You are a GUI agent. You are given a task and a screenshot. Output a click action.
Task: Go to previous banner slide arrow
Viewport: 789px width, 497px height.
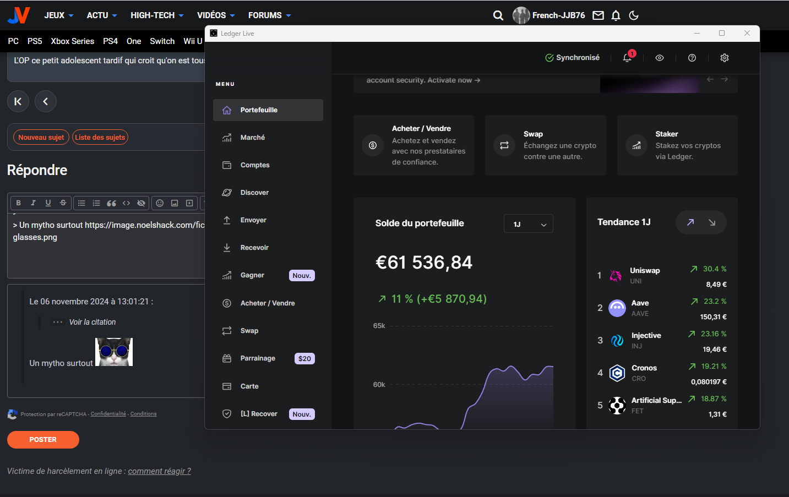point(710,79)
